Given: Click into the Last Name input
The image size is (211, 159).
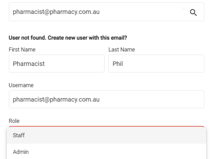Looking at the screenshot, I should tap(157, 64).
